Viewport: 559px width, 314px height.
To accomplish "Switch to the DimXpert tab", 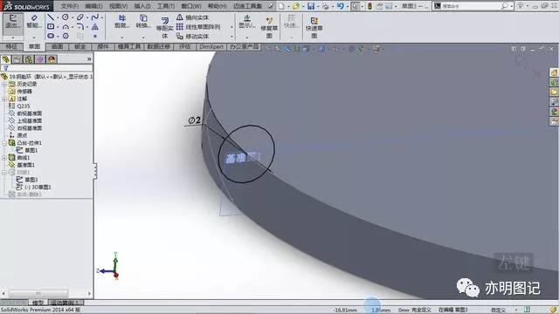I will tap(211, 46).
